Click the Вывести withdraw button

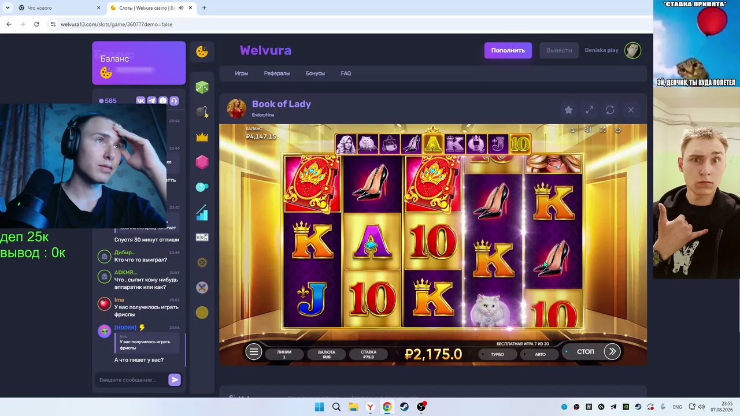[559, 50]
